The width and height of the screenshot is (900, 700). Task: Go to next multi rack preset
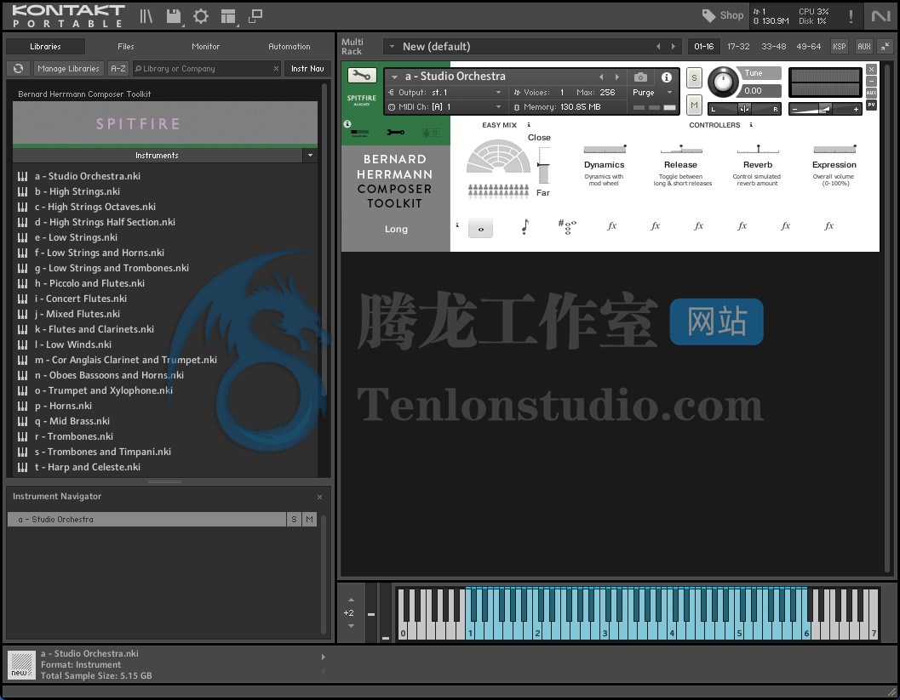click(x=673, y=47)
